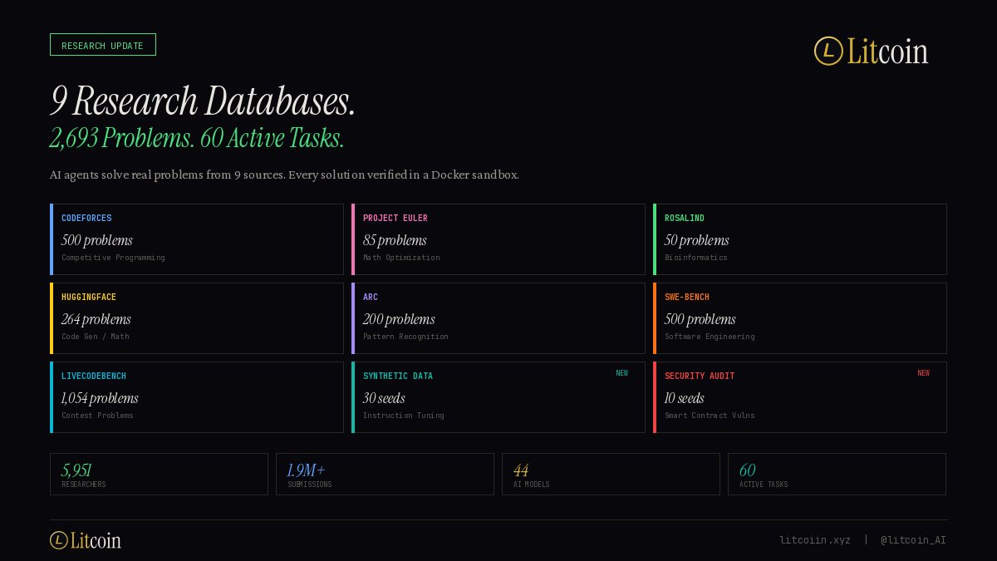Select the SYNTHETIC DATA heading
Image resolution: width=997 pixels, height=561 pixels.
click(398, 376)
